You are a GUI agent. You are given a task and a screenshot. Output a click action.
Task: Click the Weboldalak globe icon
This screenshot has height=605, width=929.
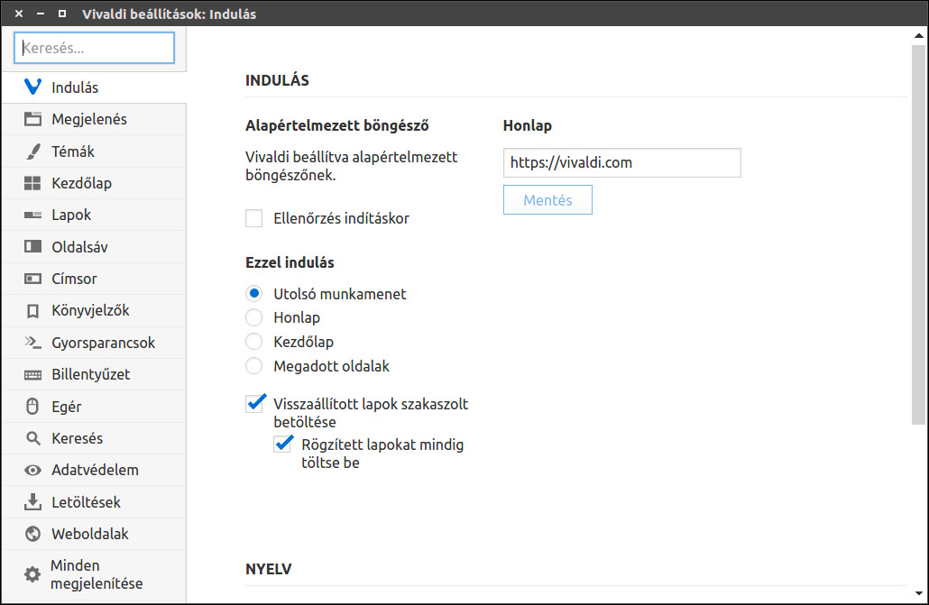pyautogui.click(x=33, y=534)
